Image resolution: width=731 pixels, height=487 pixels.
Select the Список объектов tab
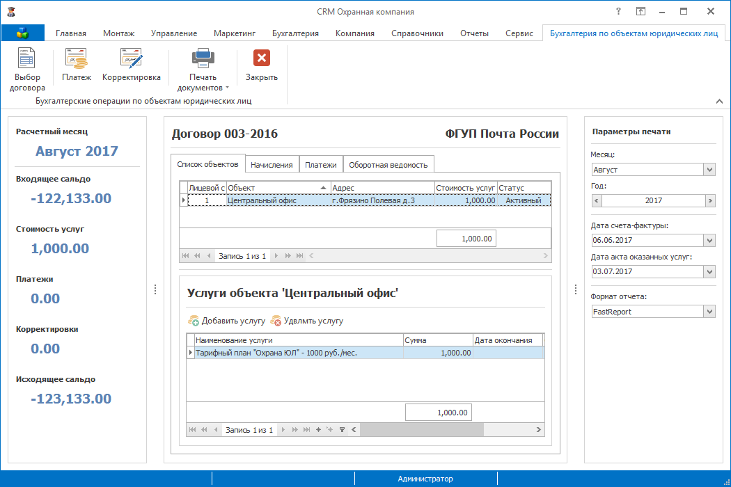point(207,164)
